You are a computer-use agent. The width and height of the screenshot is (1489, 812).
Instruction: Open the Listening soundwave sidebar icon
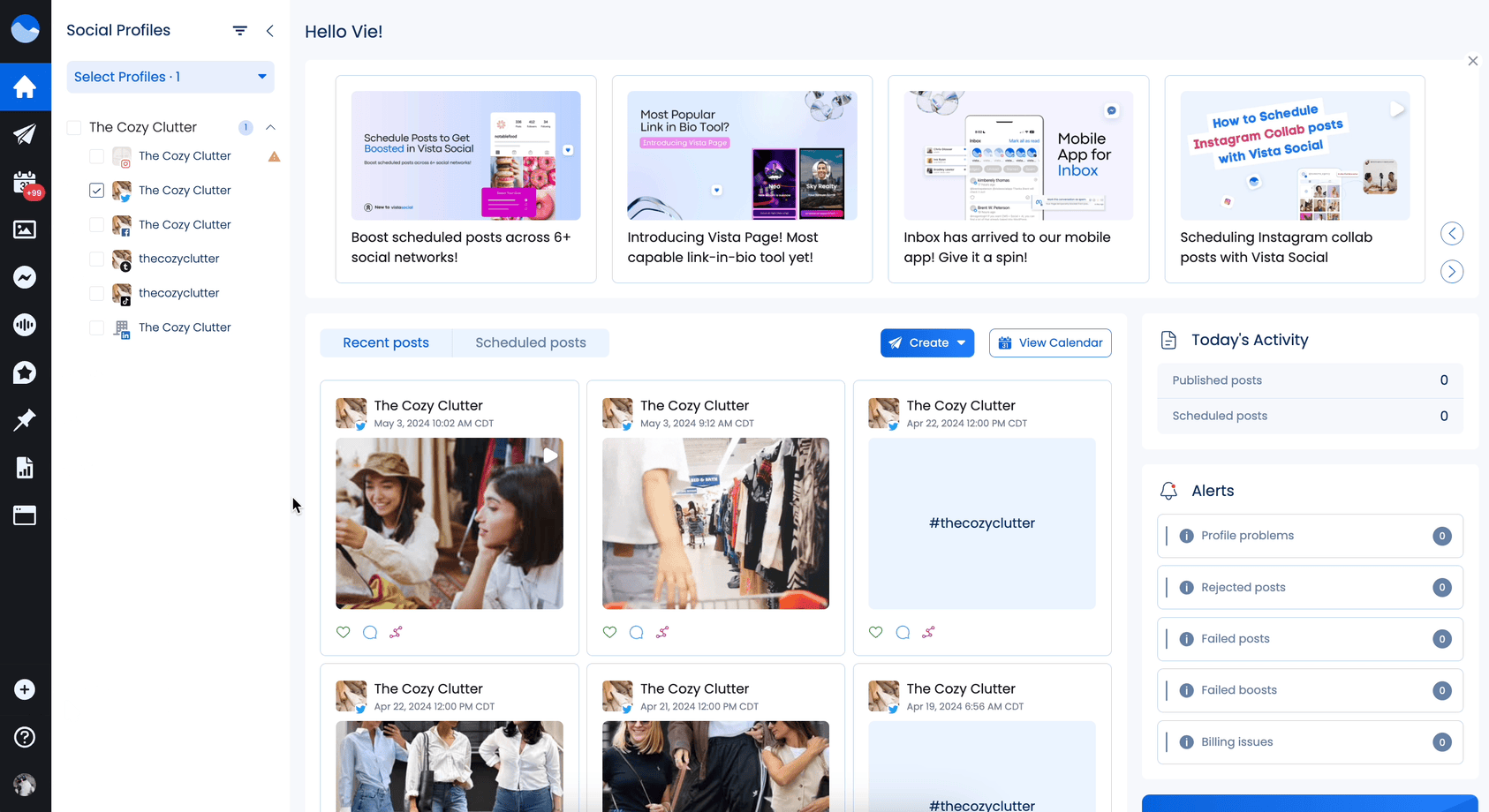(25, 325)
